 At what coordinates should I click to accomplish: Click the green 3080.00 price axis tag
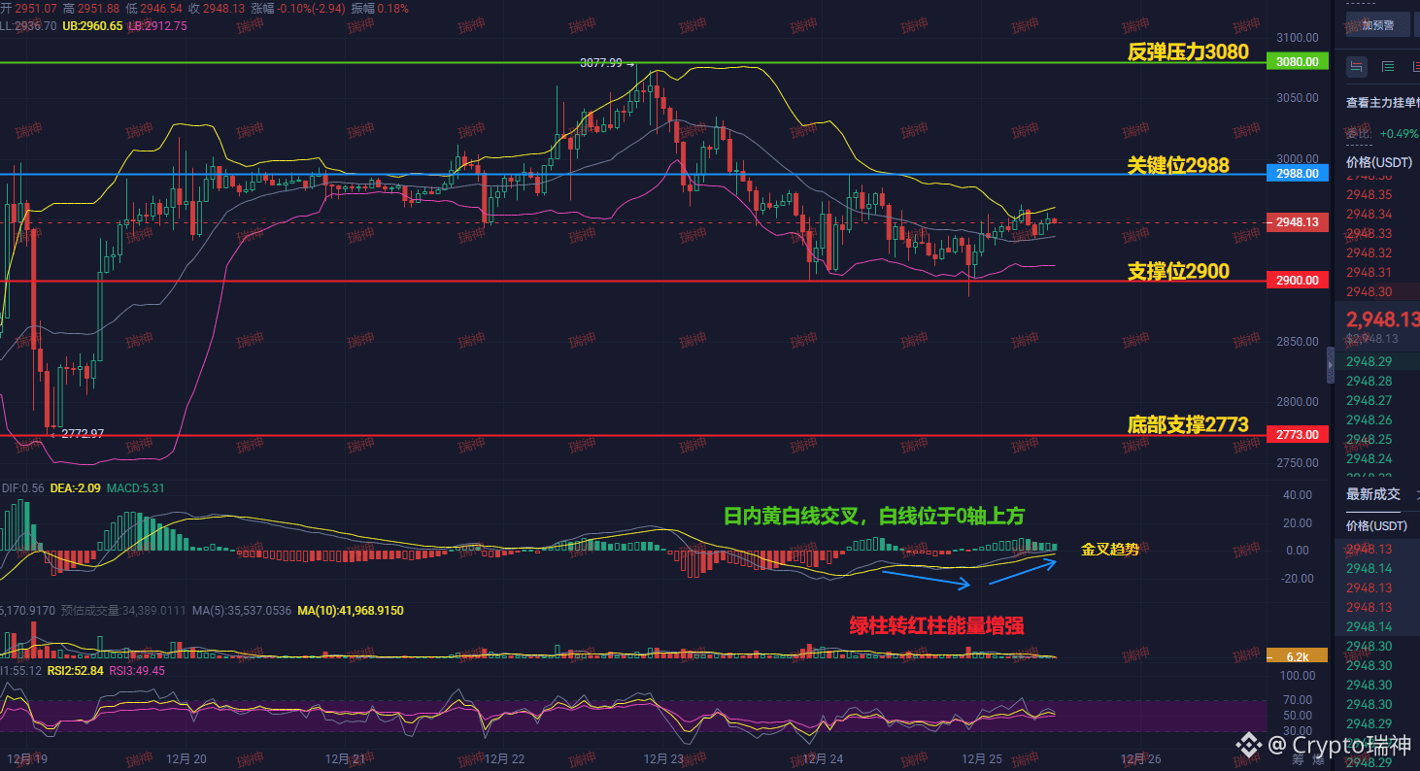pos(1299,61)
